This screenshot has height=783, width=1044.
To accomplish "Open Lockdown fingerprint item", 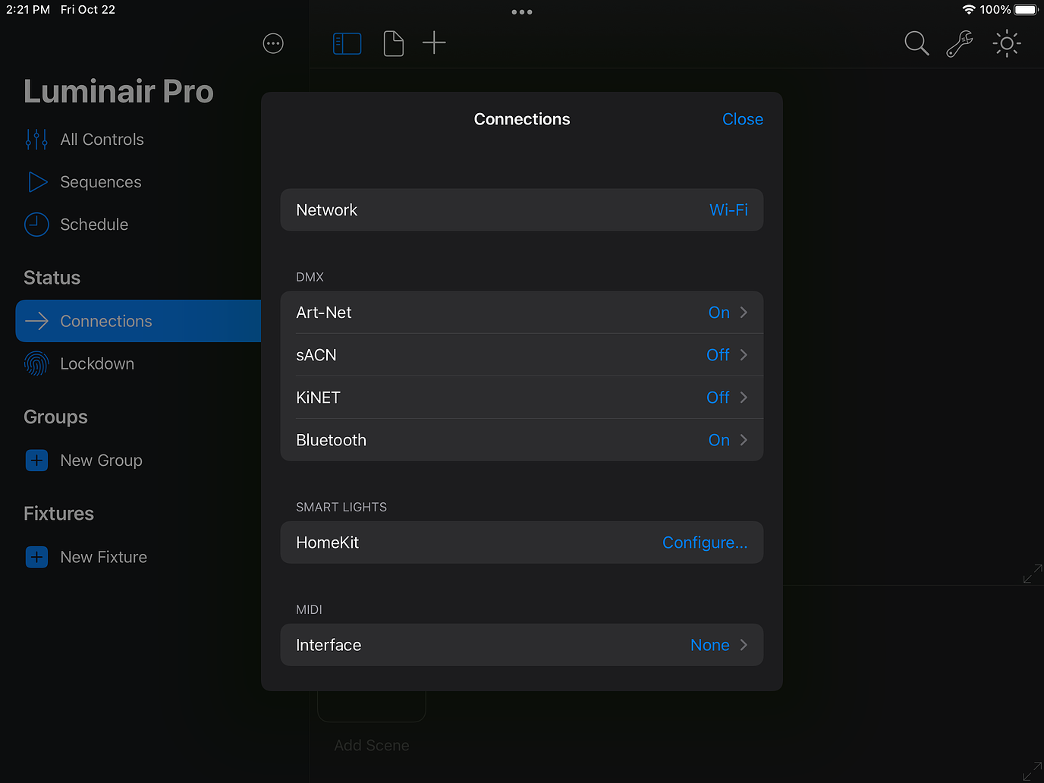I will coord(97,364).
